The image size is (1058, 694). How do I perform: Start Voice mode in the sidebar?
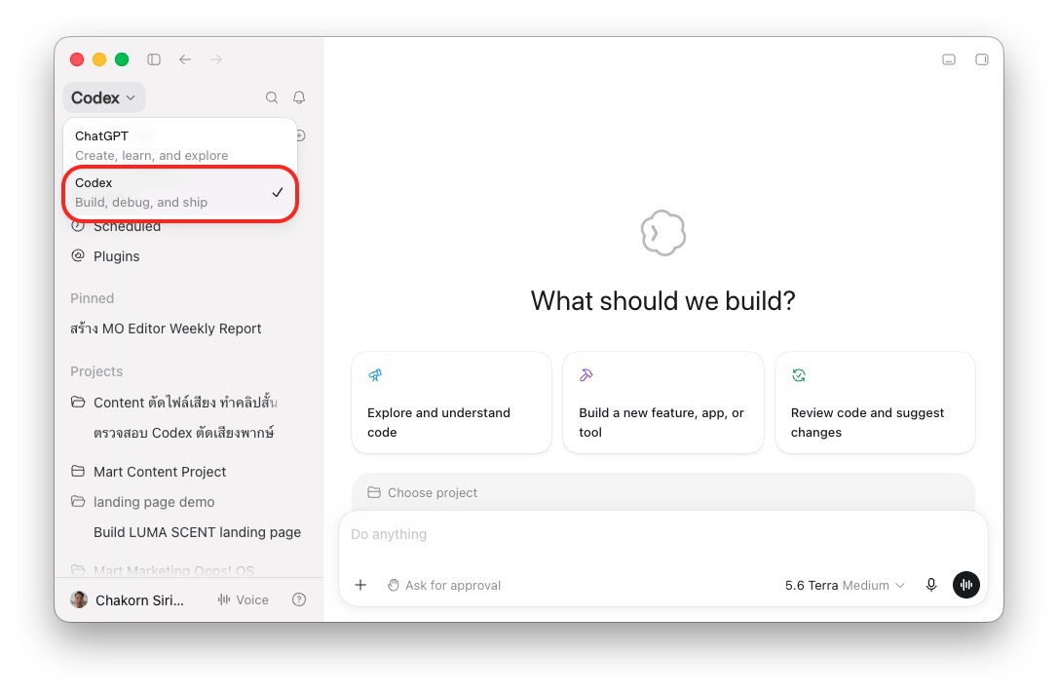coord(243,600)
